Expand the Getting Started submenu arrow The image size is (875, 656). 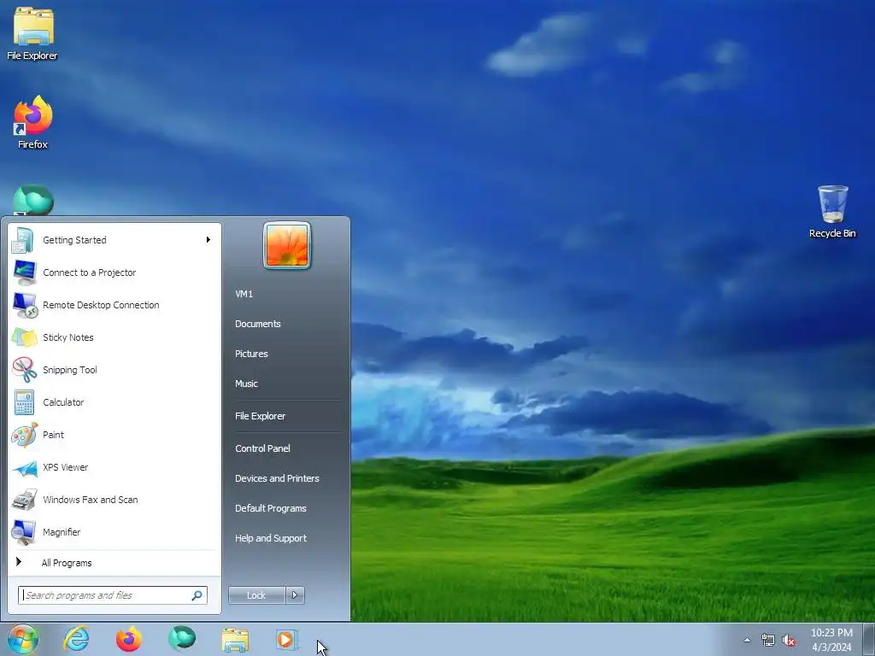[x=208, y=240]
